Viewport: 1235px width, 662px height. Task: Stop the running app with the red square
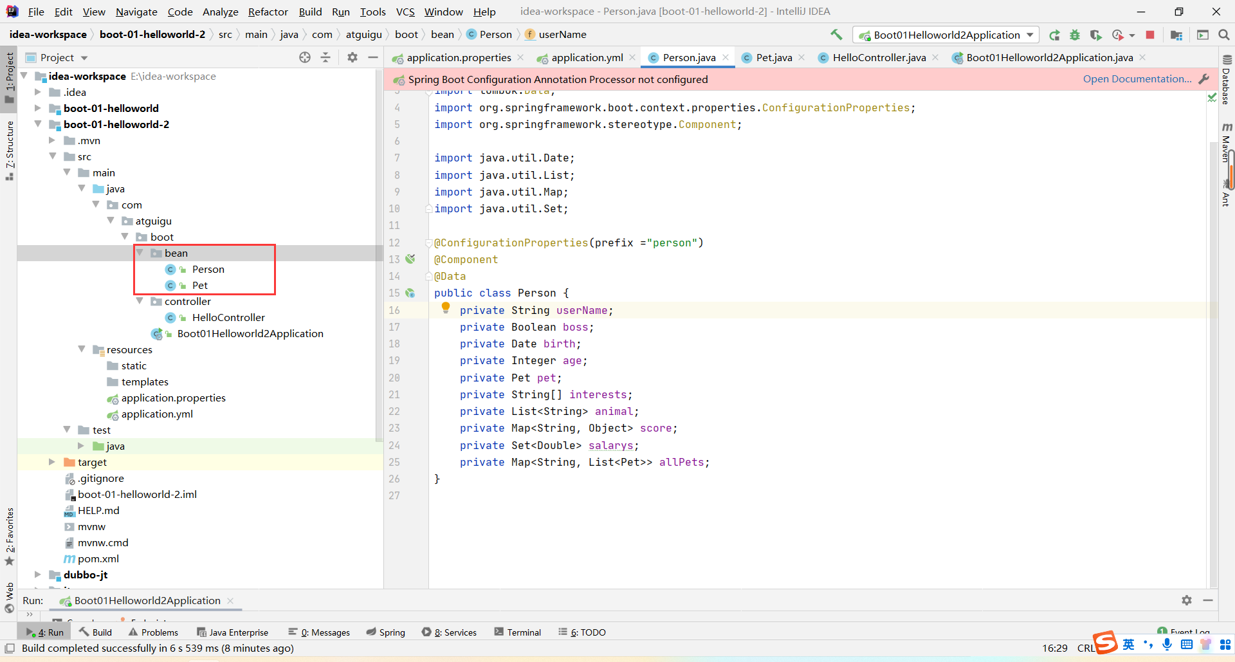click(1150, 35)
